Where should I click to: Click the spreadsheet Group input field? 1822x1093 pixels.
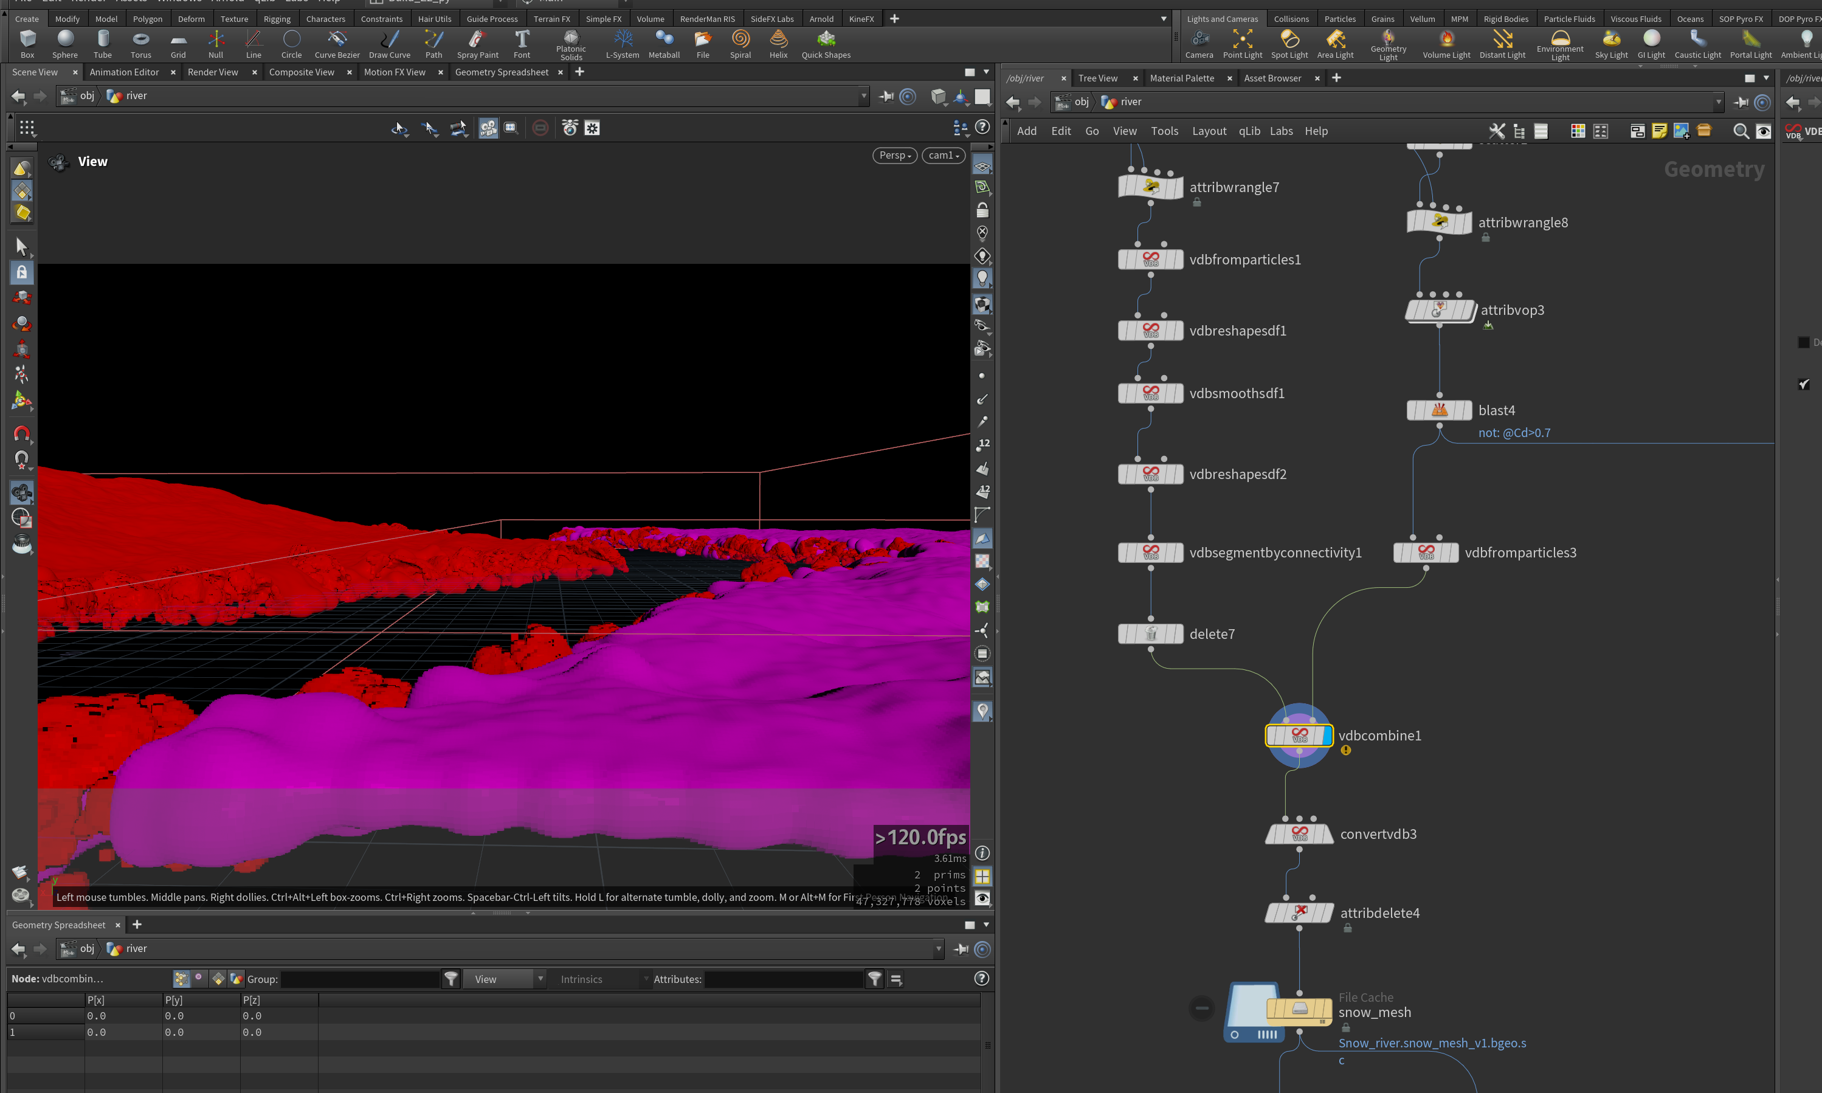coord(360,979)
